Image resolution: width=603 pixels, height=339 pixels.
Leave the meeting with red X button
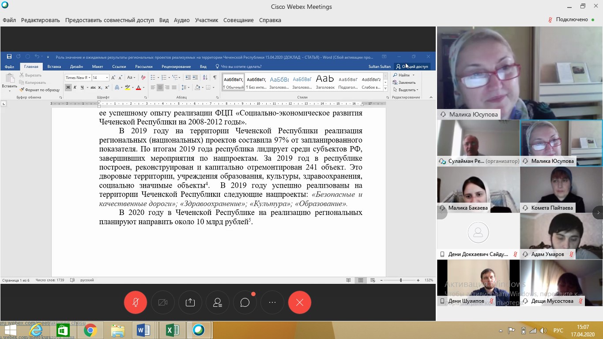point(300,302)
